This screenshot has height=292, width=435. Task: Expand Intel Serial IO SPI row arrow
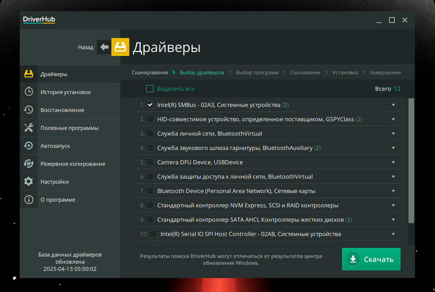(393, 234)
